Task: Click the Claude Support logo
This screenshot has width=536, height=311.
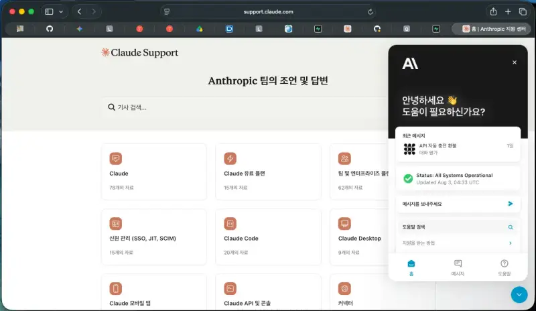Action: point(140,52)
